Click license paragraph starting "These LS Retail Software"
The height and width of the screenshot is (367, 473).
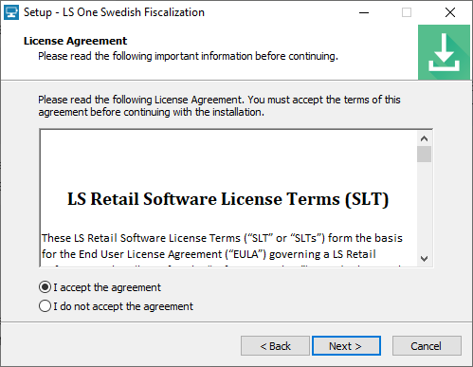(222, 246)
